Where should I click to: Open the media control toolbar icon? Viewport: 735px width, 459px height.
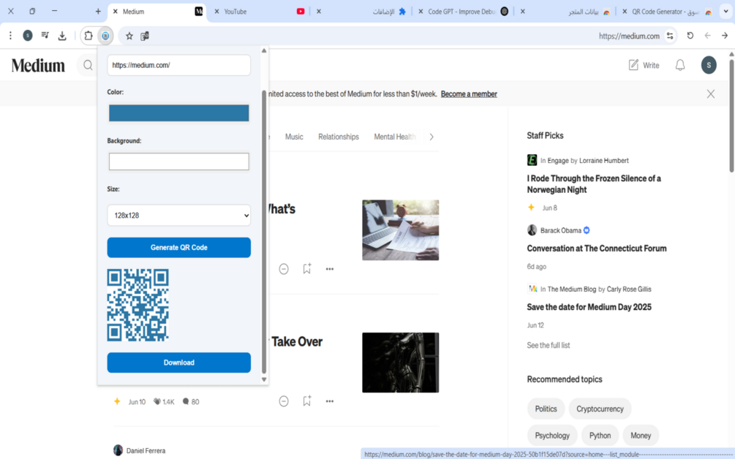(45, 36)
